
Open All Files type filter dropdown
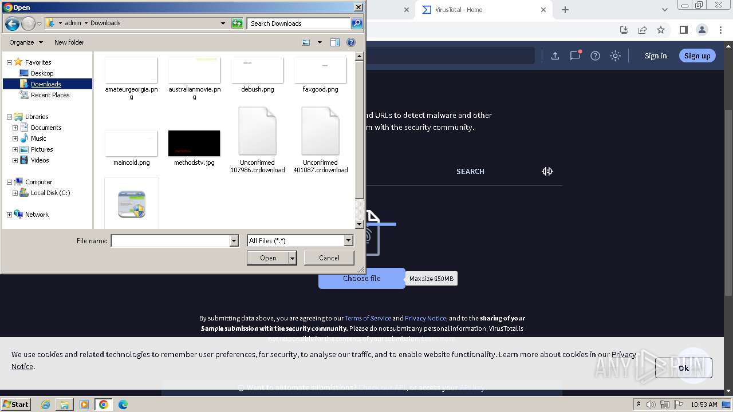click(x=348, y=241)
